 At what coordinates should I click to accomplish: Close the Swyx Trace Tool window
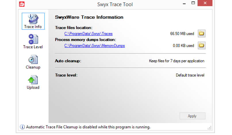(x=205, y=3)
